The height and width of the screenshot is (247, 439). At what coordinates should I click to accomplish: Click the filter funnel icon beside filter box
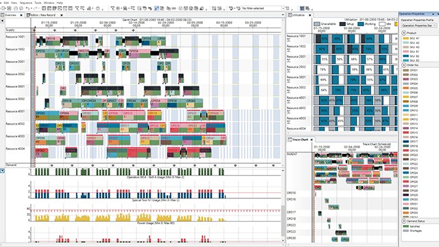click(x=287, y=8)
